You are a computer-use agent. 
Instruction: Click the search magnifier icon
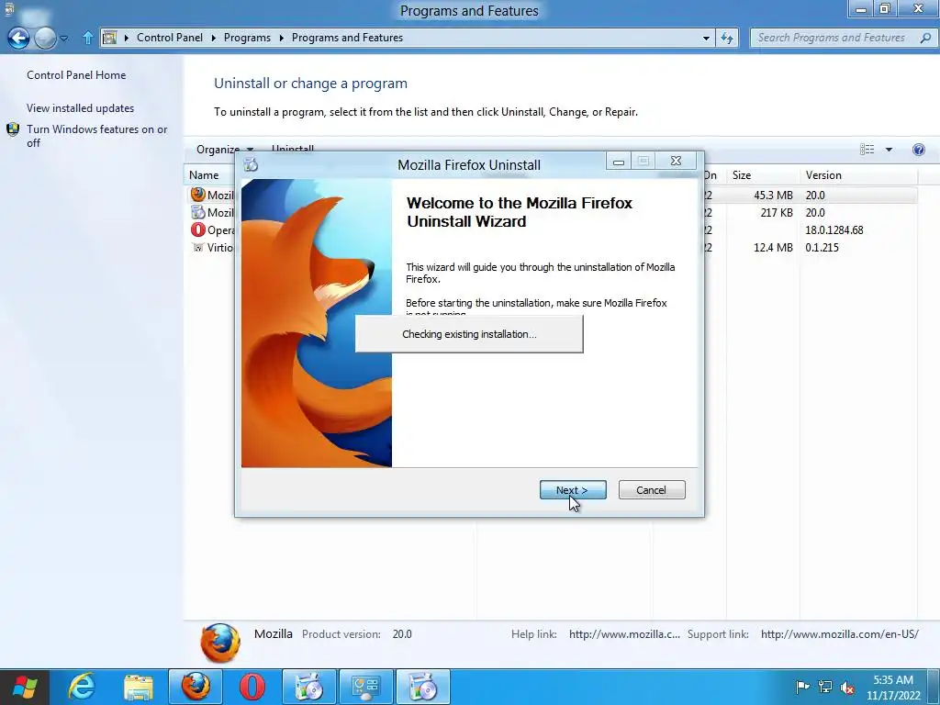pyautogui.click(x=925, y=38)
